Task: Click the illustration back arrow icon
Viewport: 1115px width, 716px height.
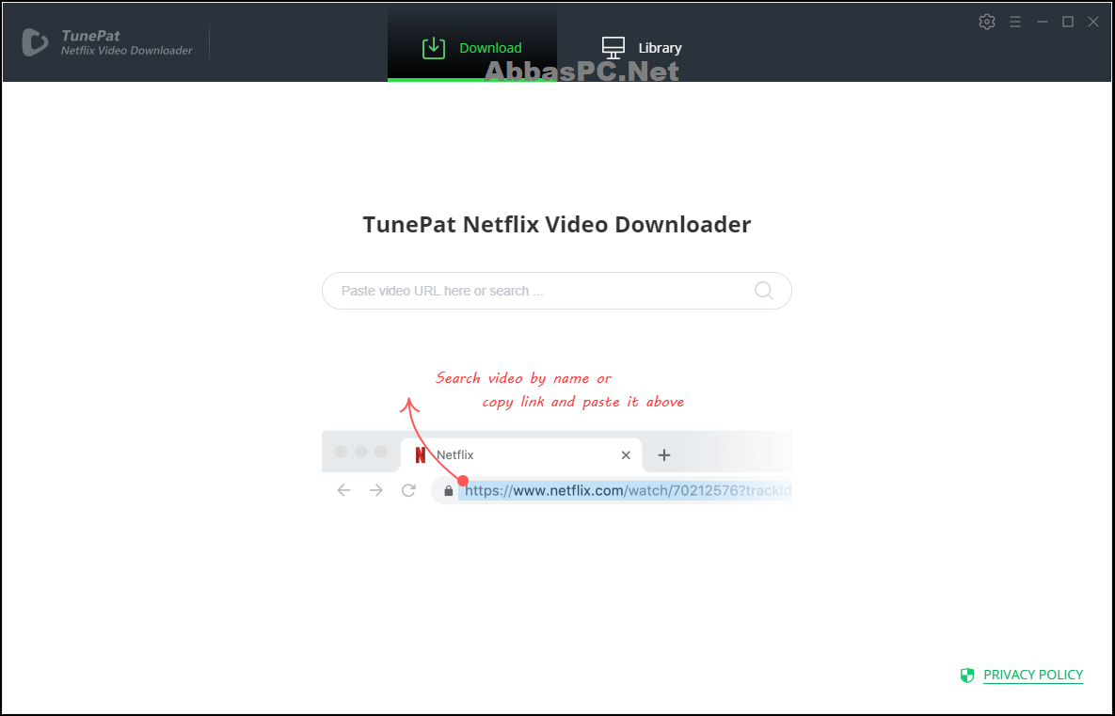Action: tap(344, 490)
